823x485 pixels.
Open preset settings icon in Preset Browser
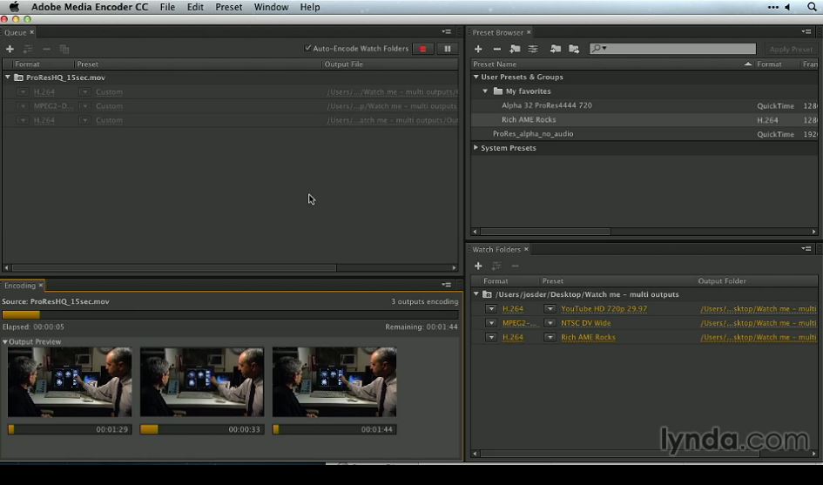[533, 49]
